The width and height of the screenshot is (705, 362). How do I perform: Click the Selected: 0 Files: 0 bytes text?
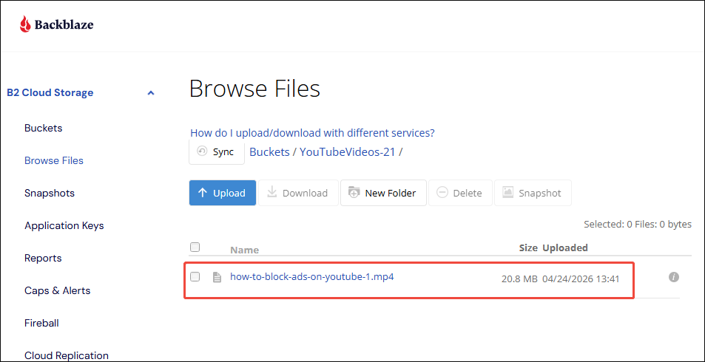pos(638,224)
